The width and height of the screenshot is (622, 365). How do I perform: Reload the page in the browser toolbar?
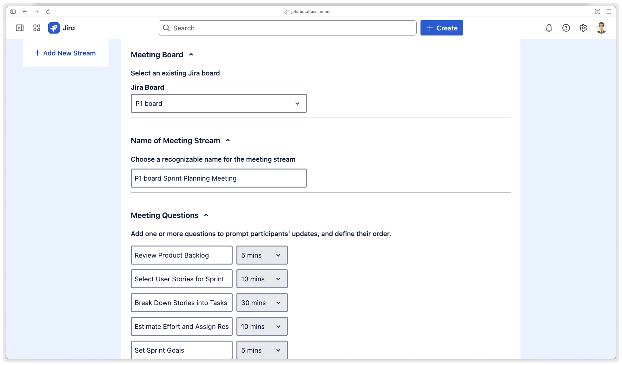(48, 12)
